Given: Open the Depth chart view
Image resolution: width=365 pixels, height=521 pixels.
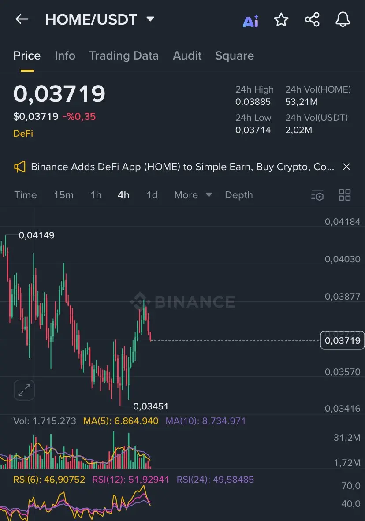Looking at the screenshot, I should point(238,195).
